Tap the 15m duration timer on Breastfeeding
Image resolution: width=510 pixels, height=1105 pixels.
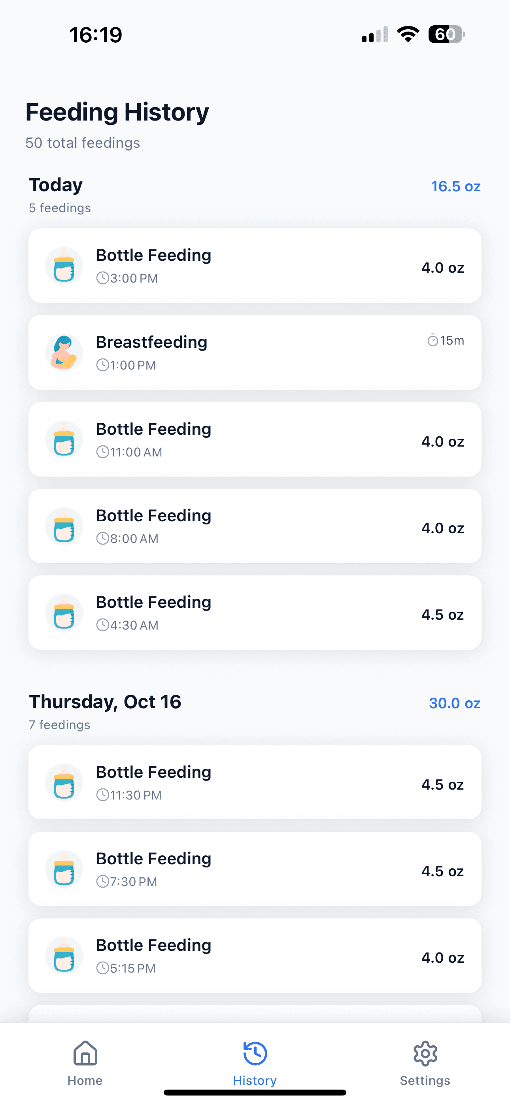446,341
